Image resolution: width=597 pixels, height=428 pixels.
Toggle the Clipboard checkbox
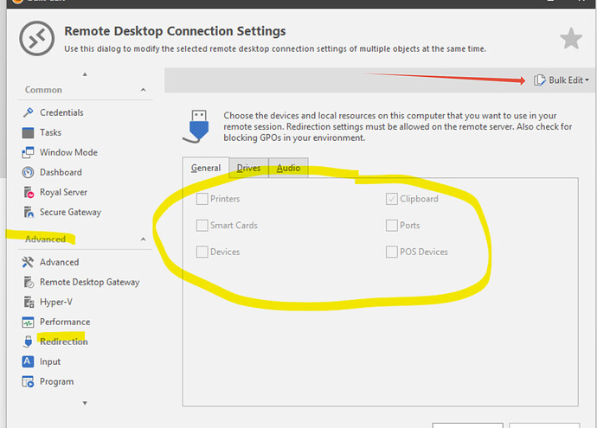coord(392,199)
